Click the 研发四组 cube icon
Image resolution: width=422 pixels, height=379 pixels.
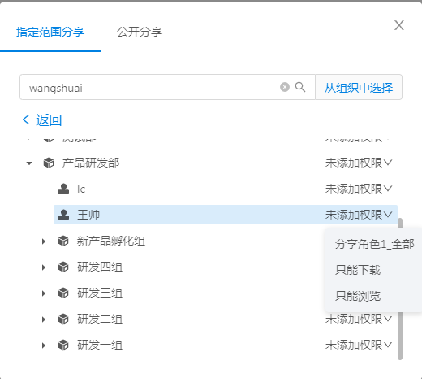tap(63, 267)
